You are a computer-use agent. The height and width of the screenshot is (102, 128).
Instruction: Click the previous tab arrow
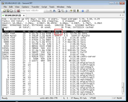[x=120, y=15]
